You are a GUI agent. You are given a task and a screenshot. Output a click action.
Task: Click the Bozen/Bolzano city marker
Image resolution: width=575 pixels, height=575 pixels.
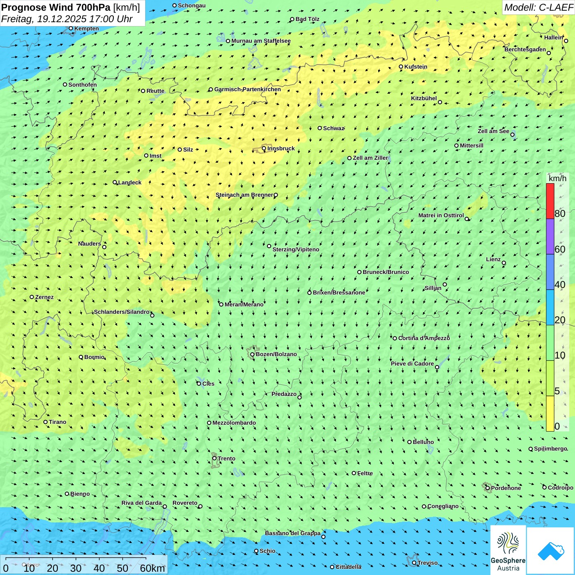252,354
